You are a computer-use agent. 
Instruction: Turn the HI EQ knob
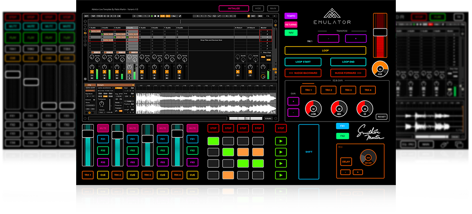(365, 108)
